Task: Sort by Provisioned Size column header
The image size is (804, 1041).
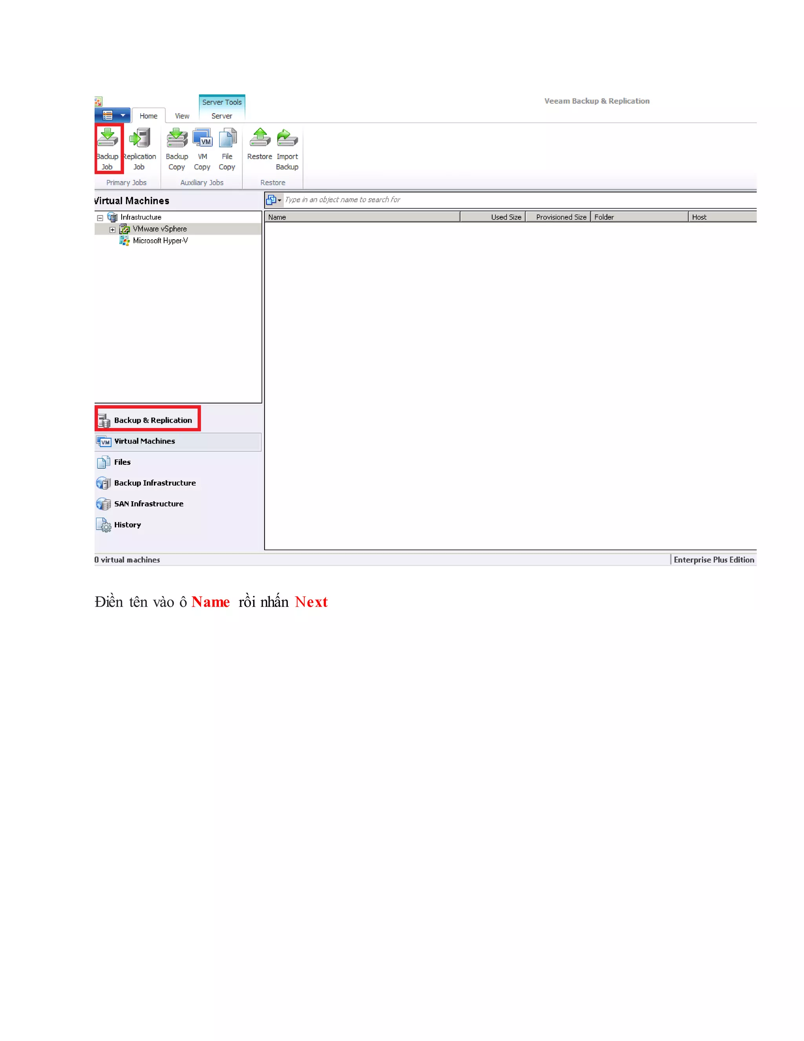Action: pyautogui.click(x=561, y=217)
